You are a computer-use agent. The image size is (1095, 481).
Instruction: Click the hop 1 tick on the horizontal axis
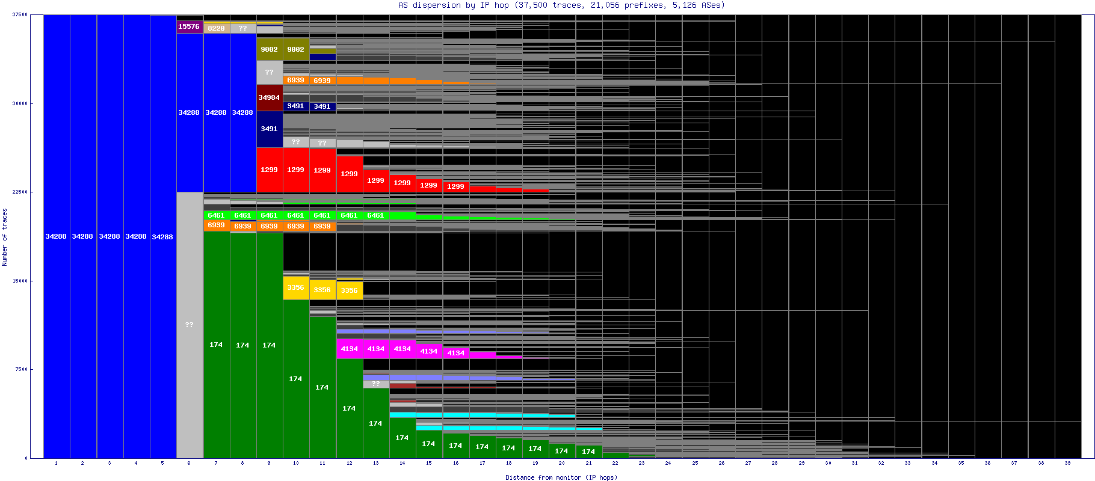57,464
